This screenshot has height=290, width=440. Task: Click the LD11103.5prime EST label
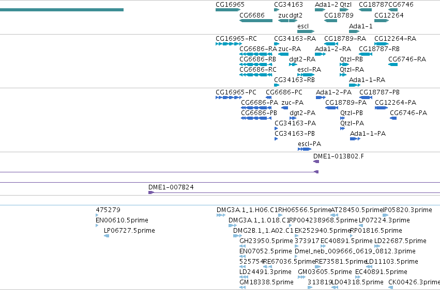click(x=392, y=262)
